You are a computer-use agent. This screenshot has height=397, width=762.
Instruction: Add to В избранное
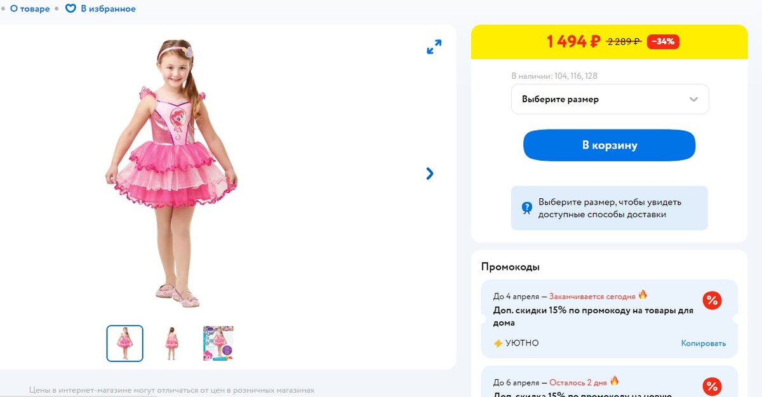tap(108, 9)
